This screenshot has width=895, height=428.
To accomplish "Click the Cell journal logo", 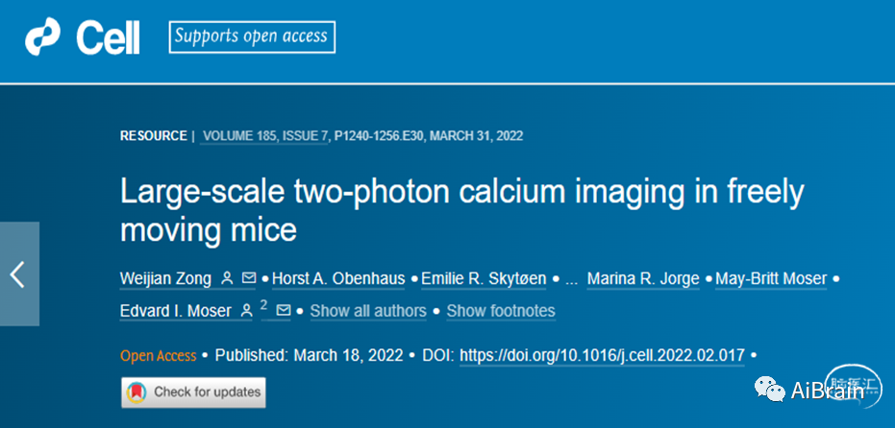I will (x=83, y=37).
